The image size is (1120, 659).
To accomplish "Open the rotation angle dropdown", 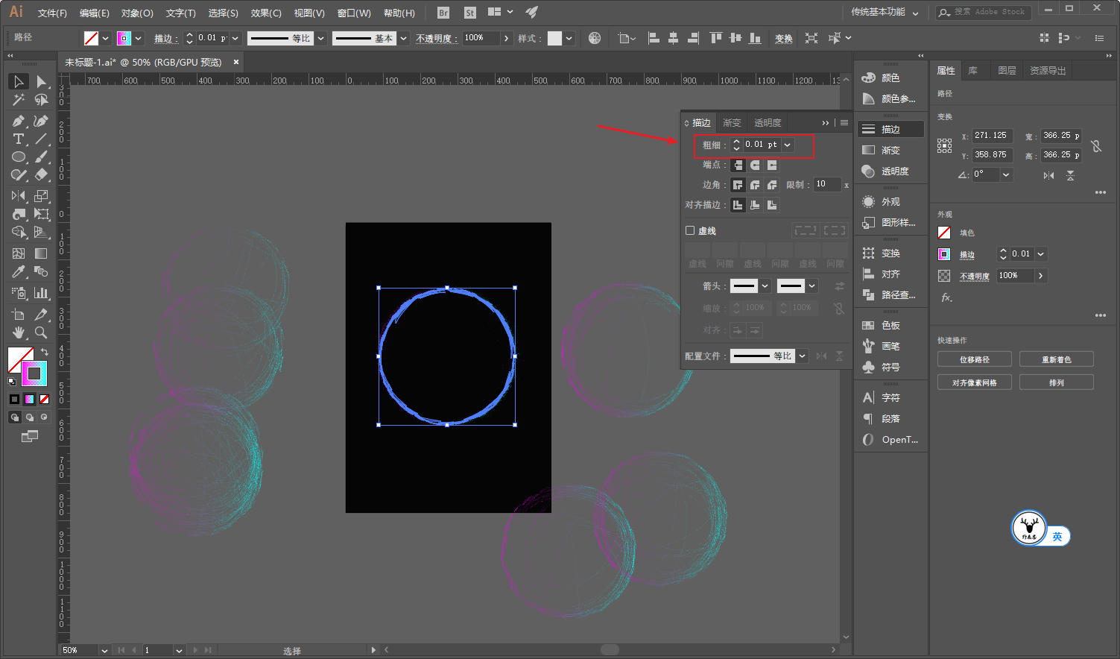I will click(x=1006, y=174).
